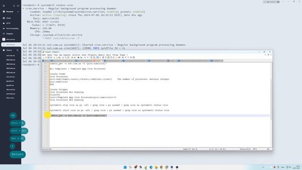This screenshot has width=302, height=170.
Task: Click 'Memory: 336.0K' line in terminal
Action: pos(41,28)
